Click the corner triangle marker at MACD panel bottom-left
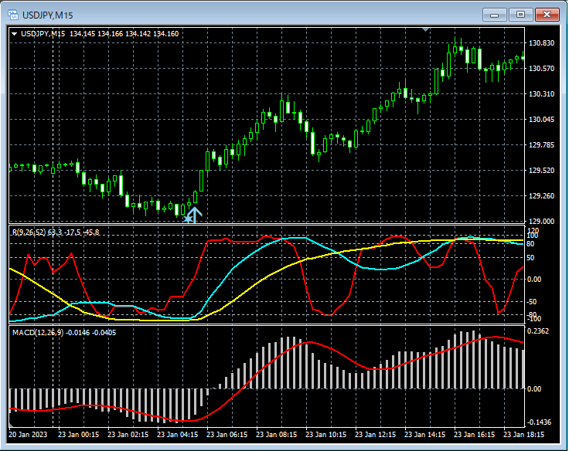569x451 pixels. (11, 425)
